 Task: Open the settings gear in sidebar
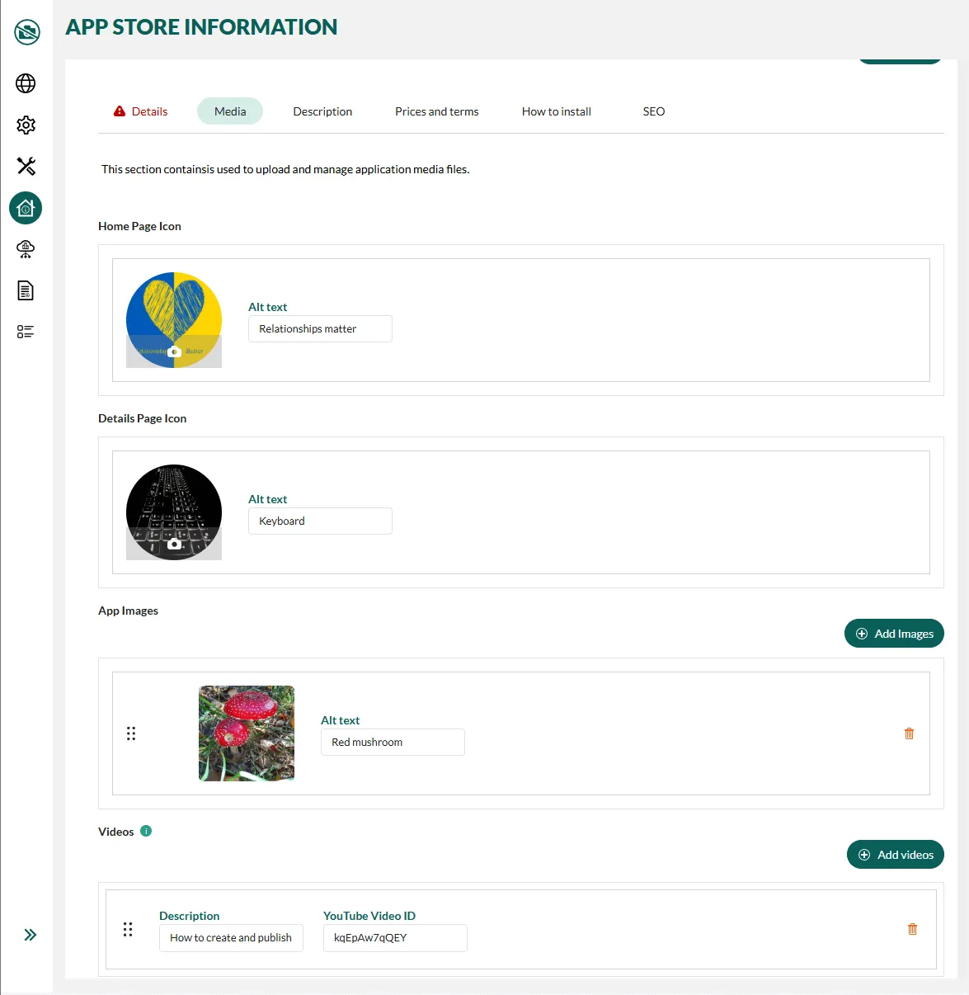coord(26,125)
